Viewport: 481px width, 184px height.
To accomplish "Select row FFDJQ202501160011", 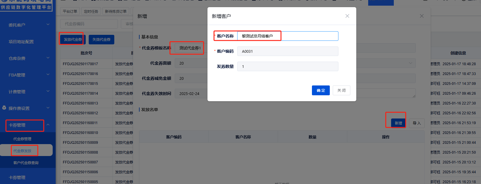I will 80,123.
